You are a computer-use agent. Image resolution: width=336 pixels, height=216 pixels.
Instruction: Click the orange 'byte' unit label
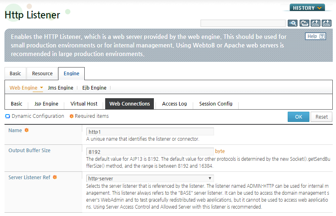click(220, 151)
